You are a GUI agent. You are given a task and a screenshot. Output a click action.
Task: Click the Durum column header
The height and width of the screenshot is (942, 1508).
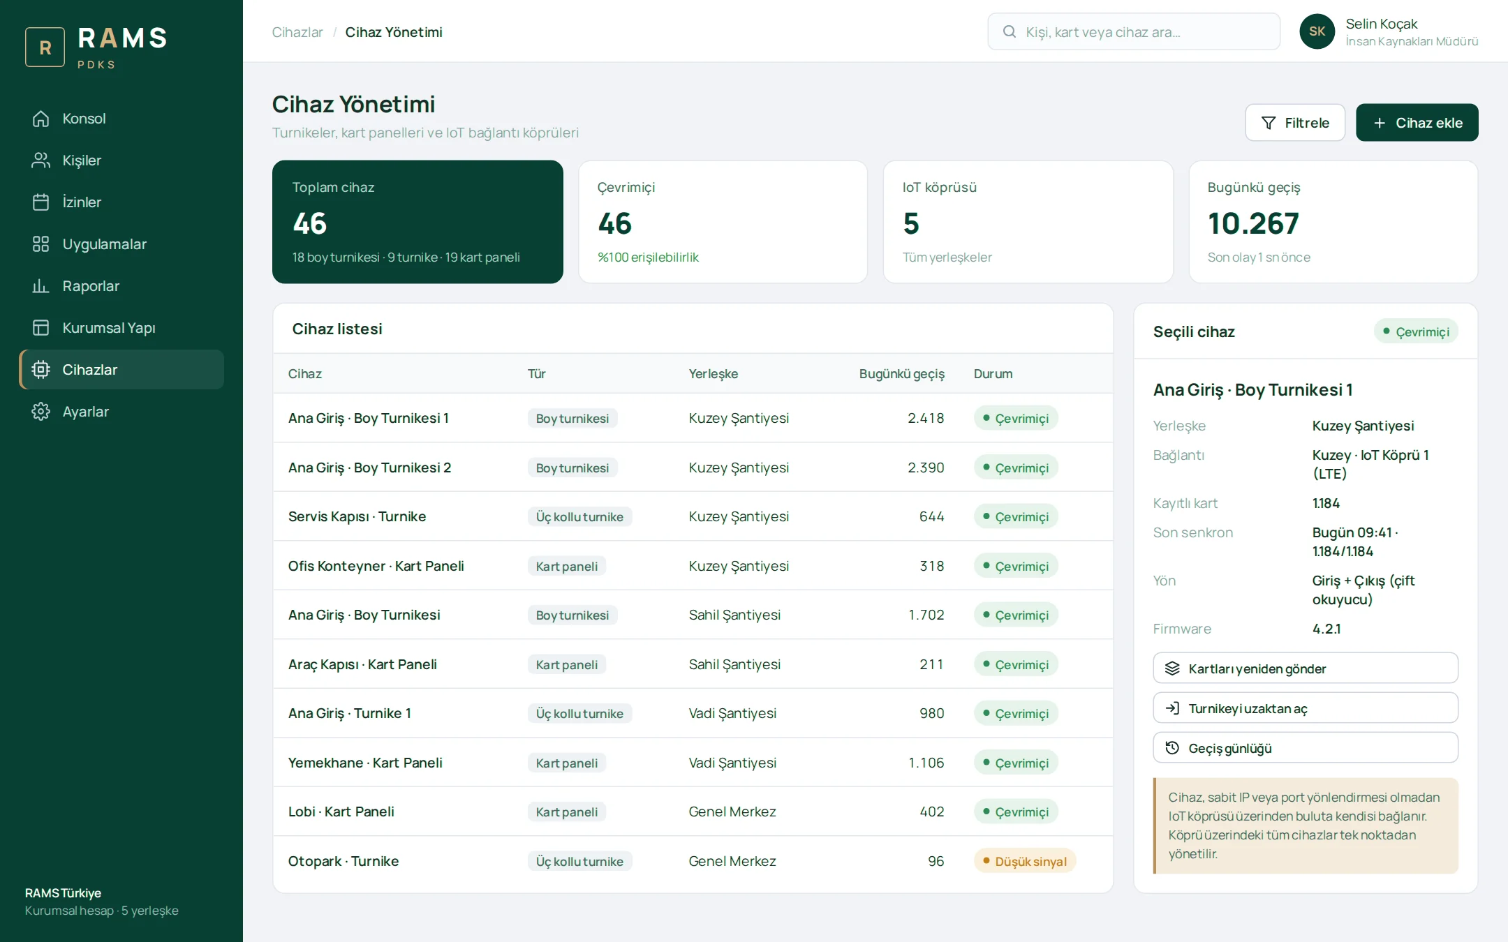coord(993,373)
